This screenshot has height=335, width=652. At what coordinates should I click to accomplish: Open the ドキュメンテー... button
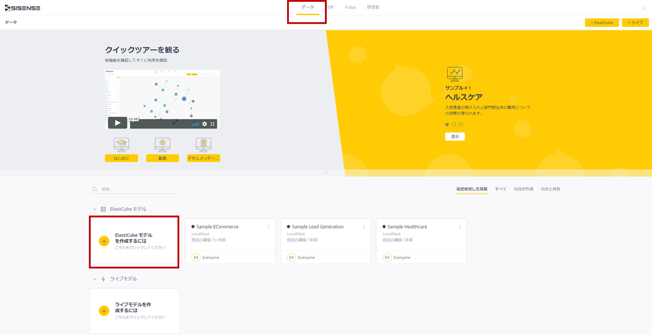pyautogui.click(x=203, y=158)
